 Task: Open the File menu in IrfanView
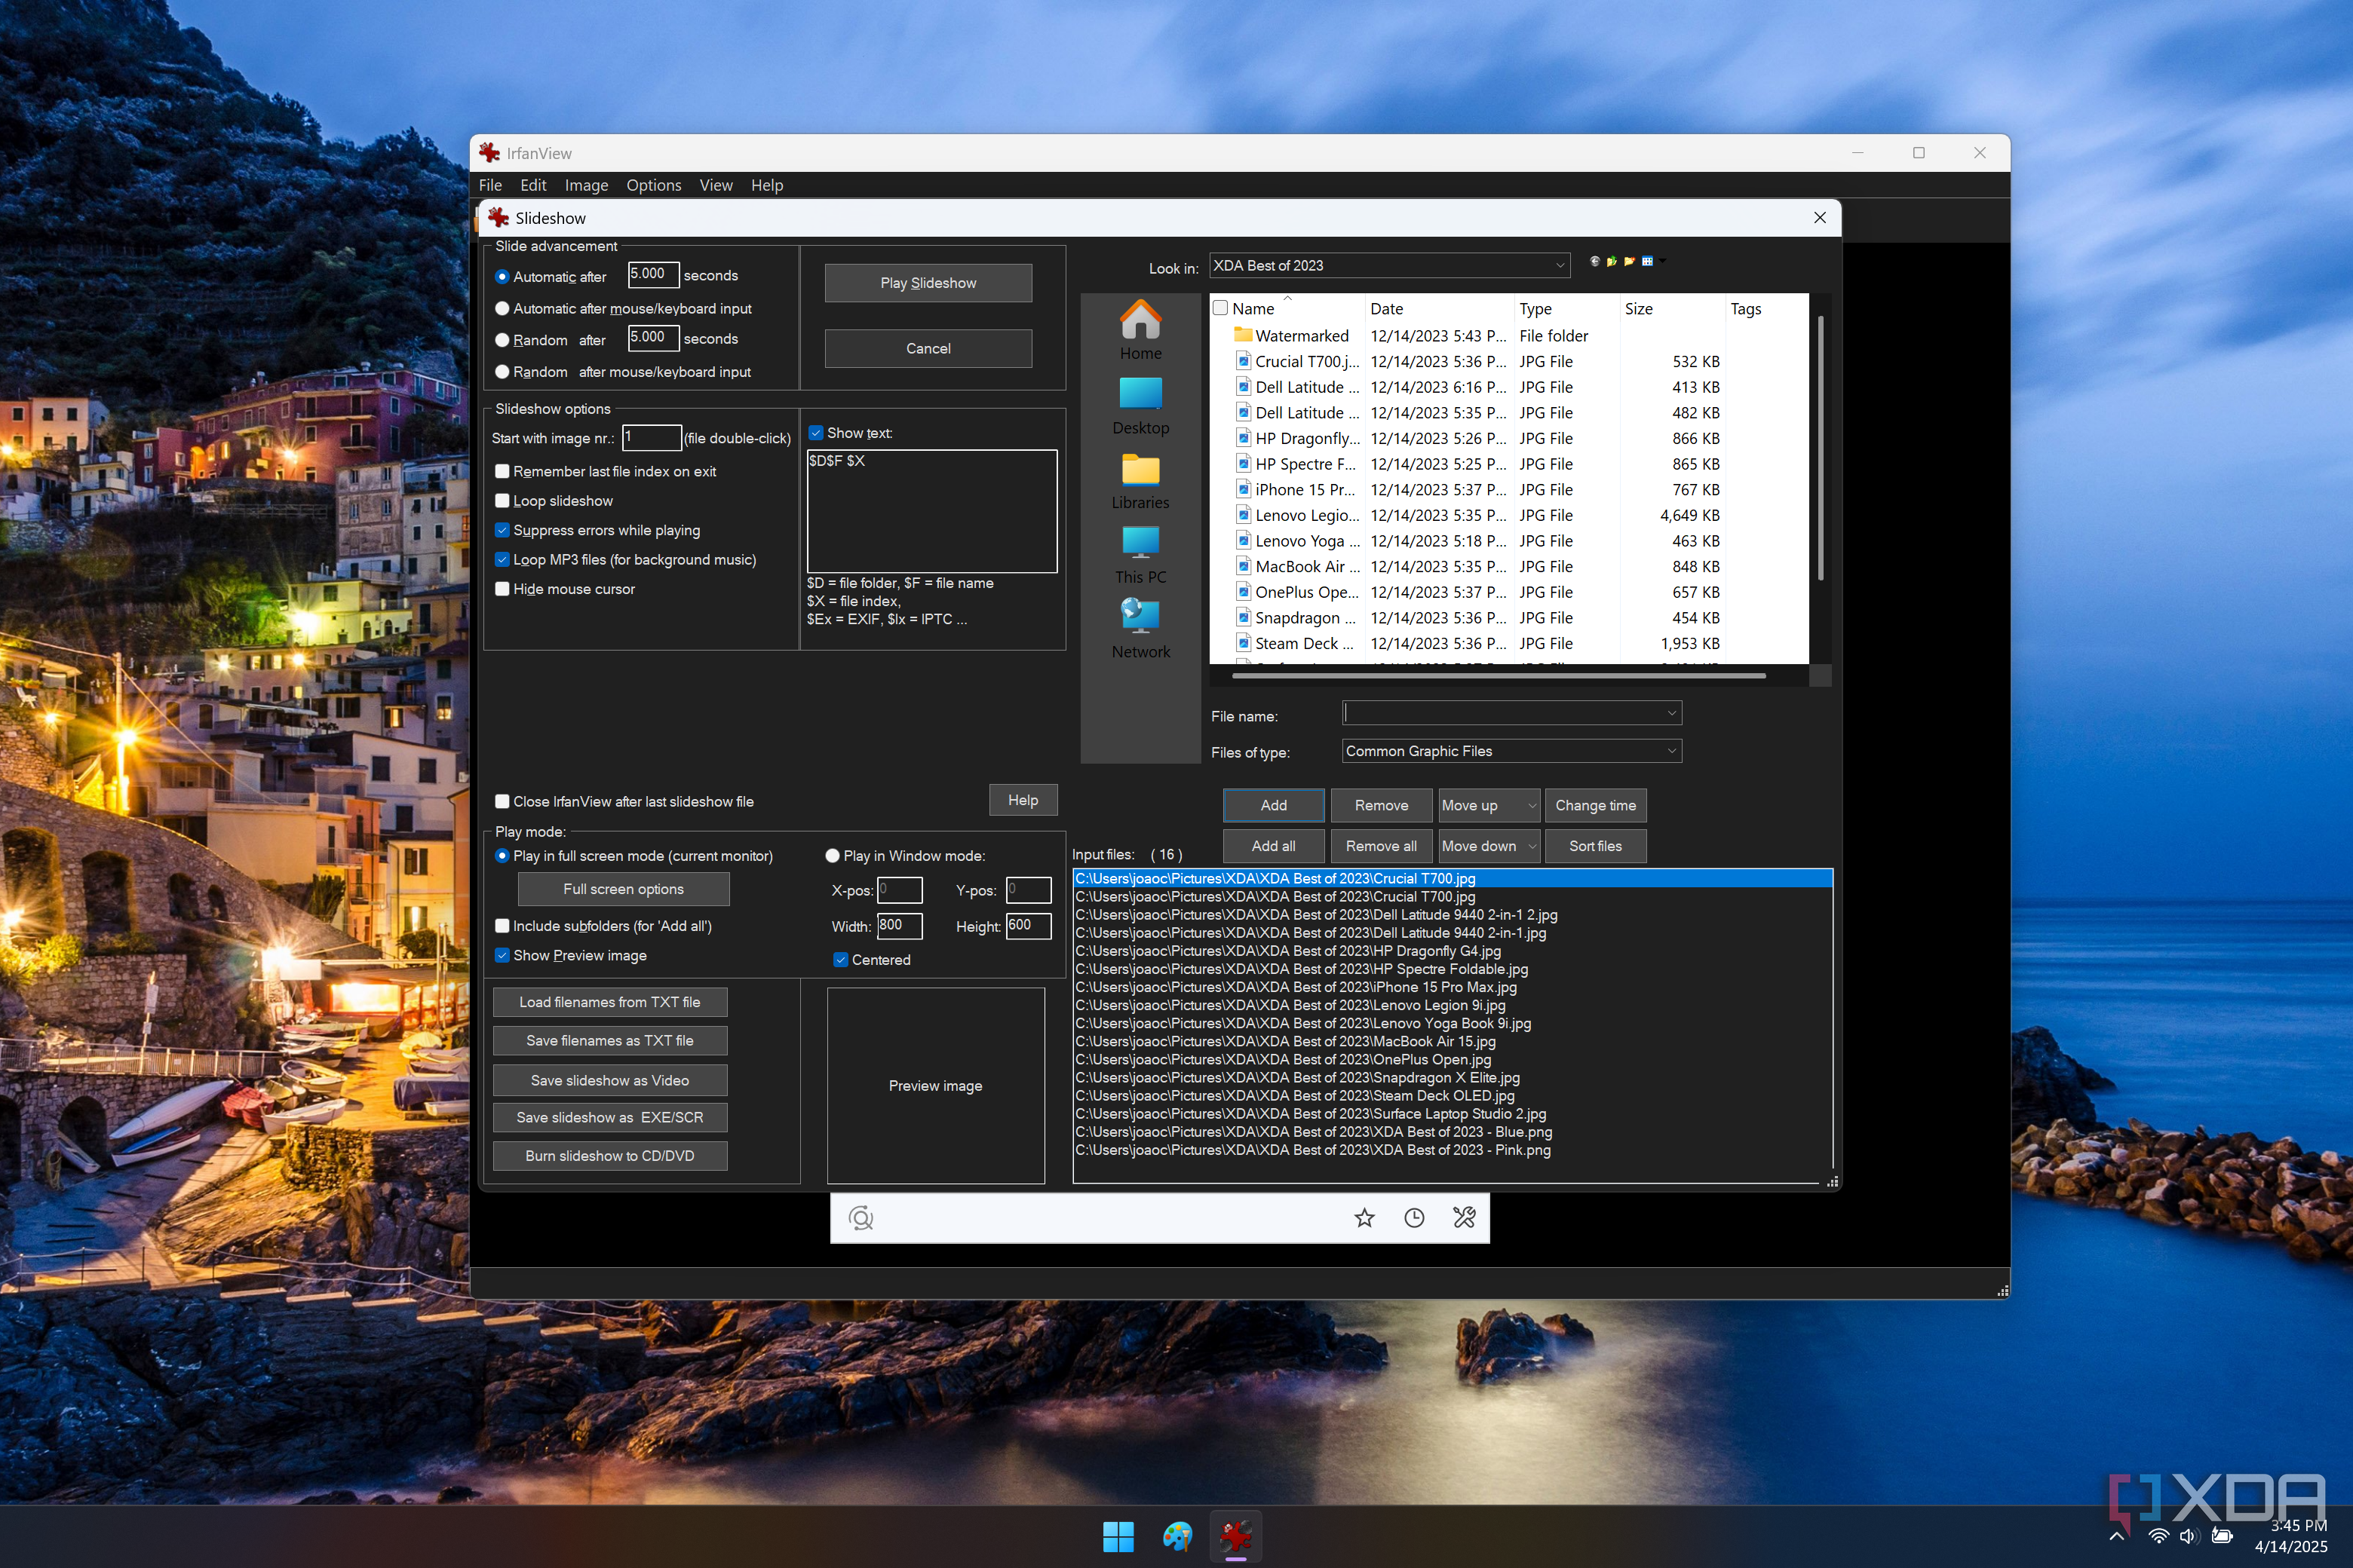490,185
